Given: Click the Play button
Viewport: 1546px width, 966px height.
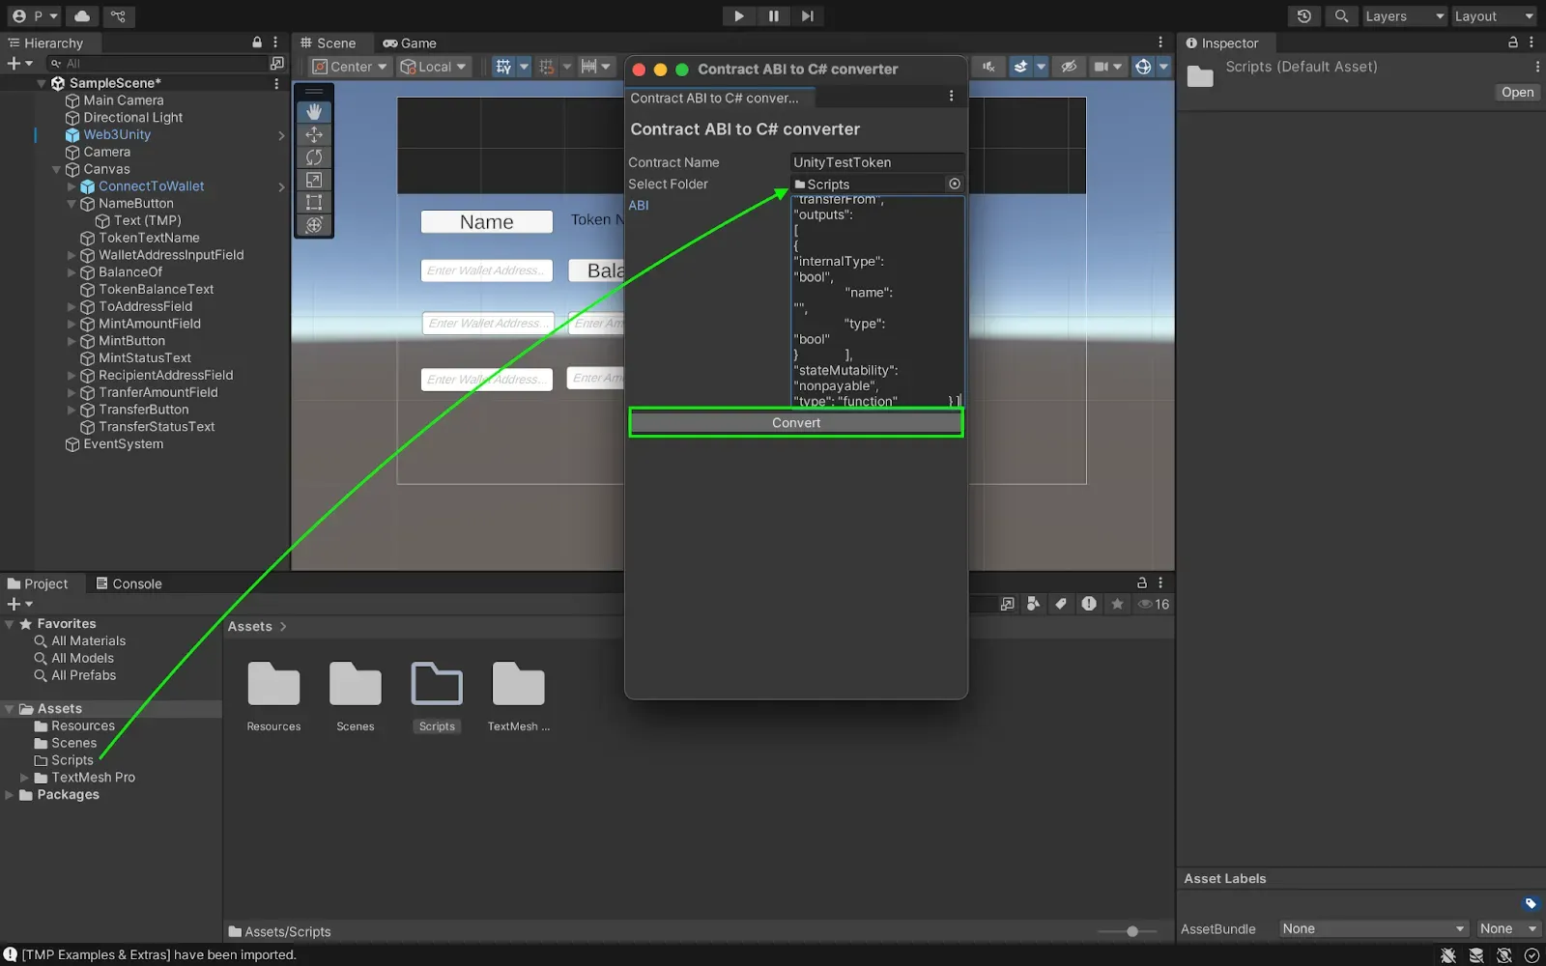Looking at the screenshot, I should click(x=738, y=16).
